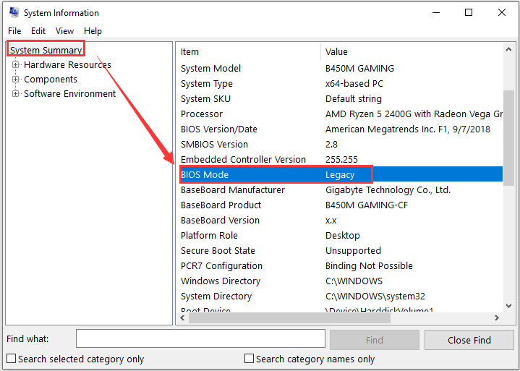
Task: Click the System Information app icon in title bar
Action: 14,12
